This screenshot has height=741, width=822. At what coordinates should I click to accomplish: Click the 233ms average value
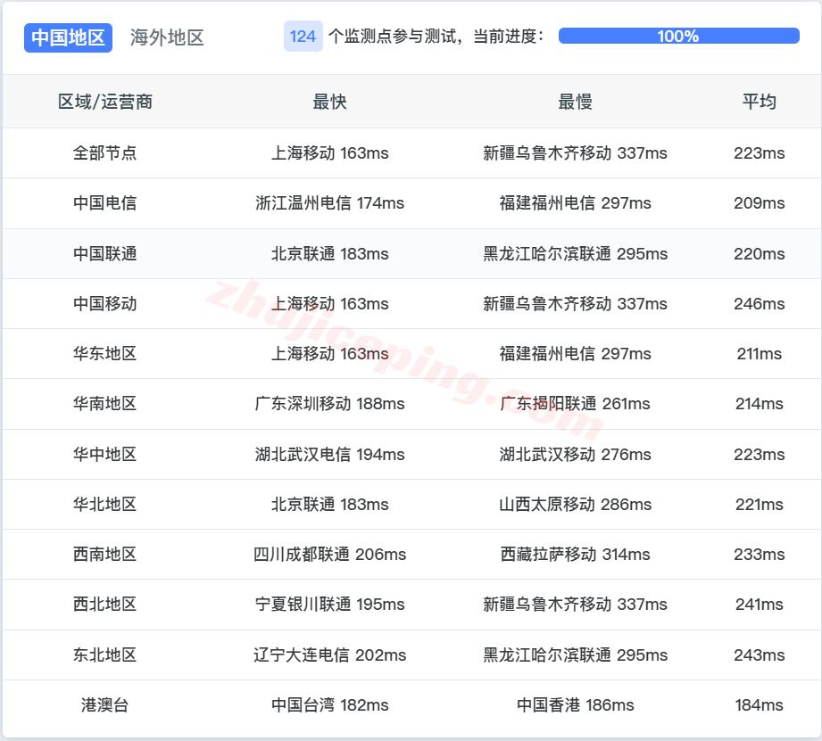pyautogui.click(x=760, y=554)
